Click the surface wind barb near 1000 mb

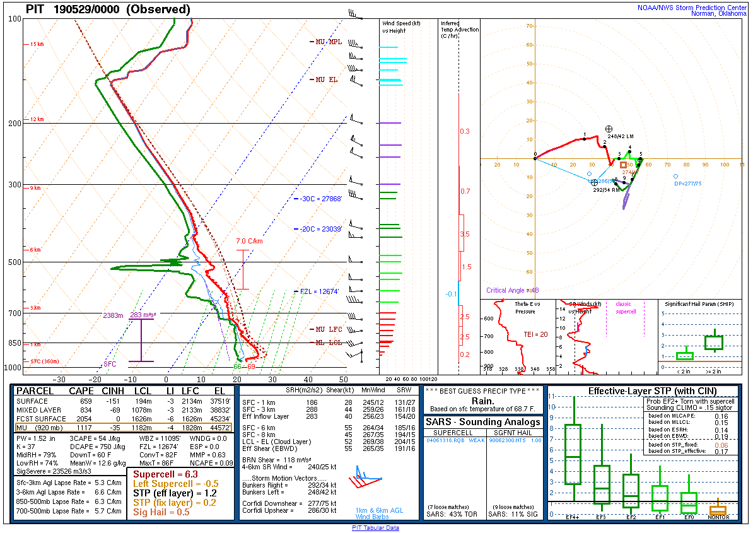[354, 355]
